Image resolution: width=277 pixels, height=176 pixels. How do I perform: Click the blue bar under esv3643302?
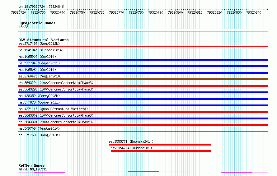143,118
